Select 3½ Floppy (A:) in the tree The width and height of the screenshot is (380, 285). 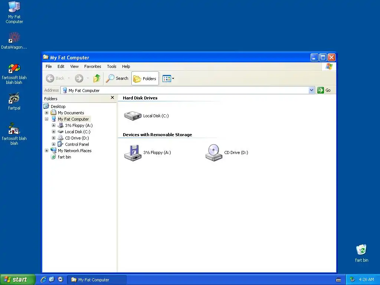(79, 125)
